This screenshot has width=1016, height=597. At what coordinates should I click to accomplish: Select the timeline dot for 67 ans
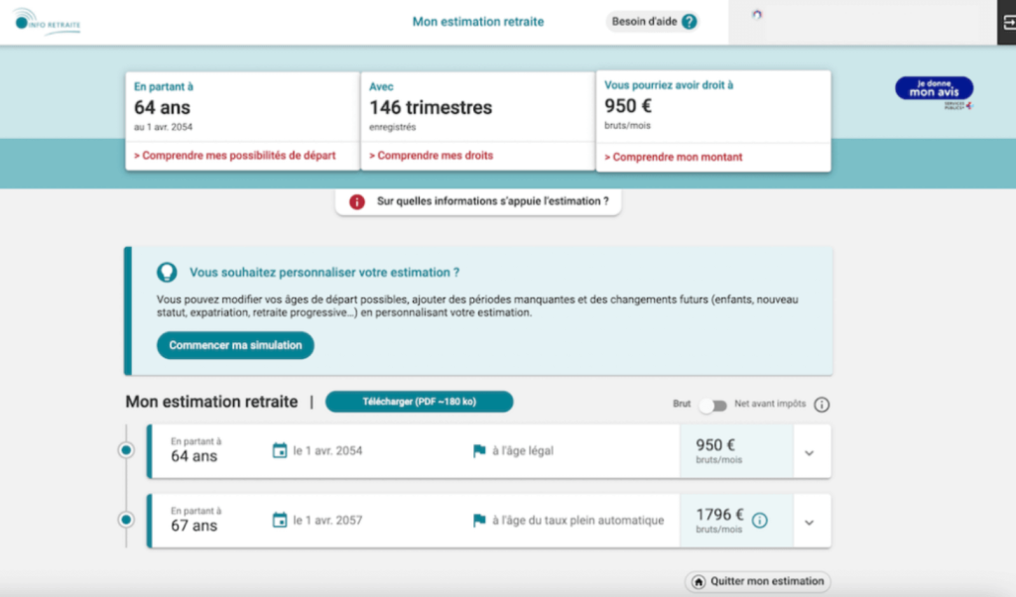coord(126,520)
